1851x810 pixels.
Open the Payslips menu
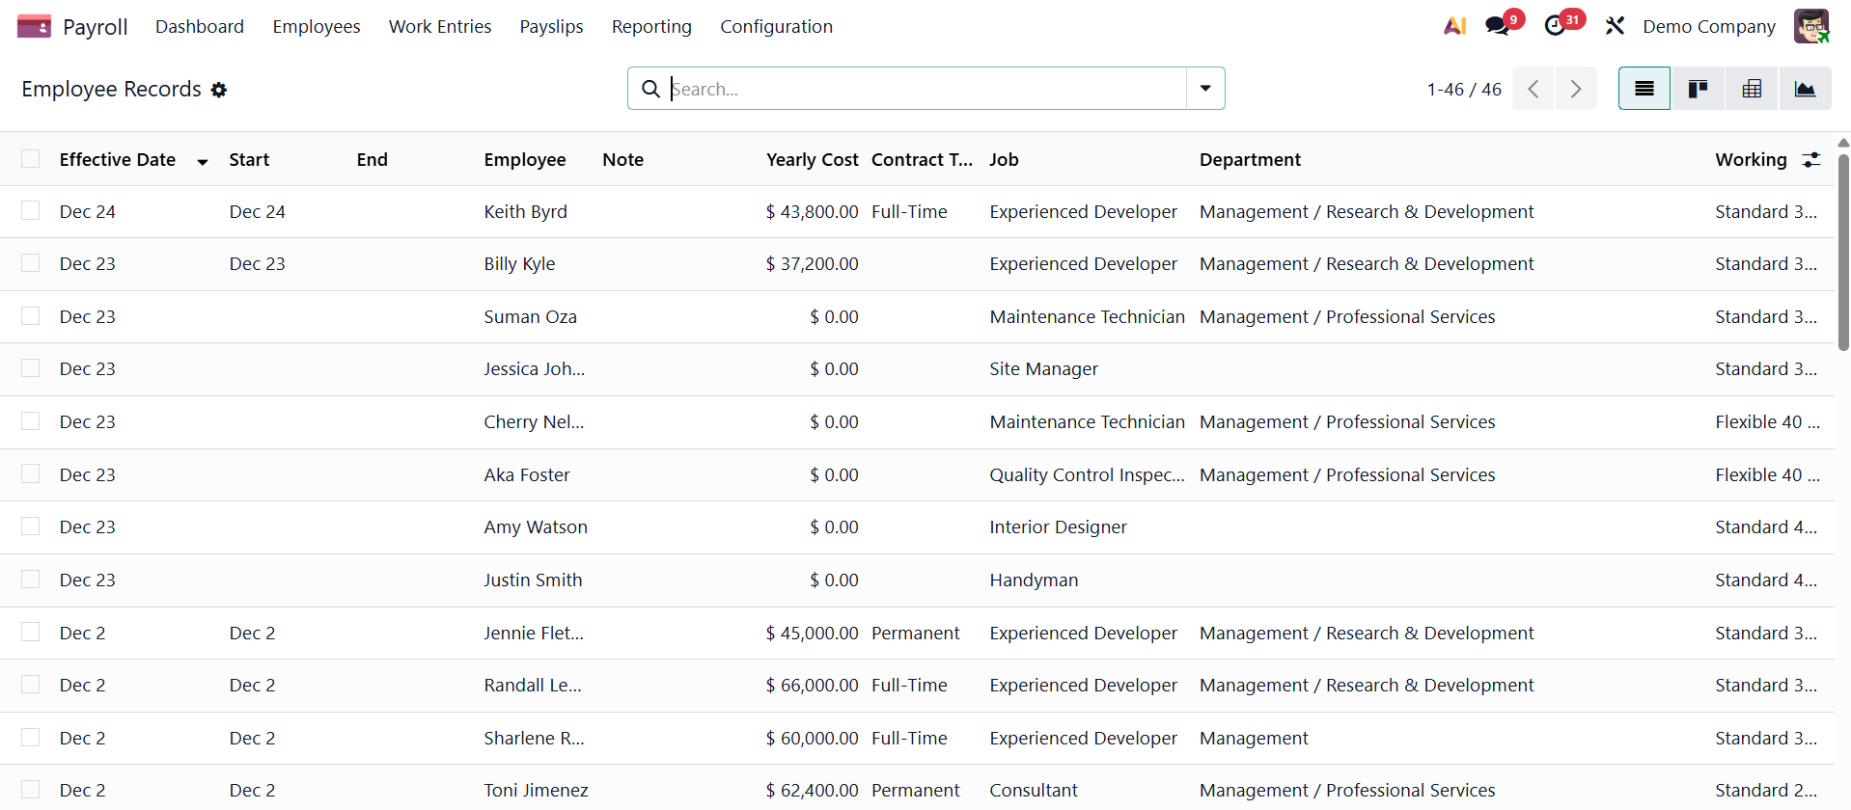click(x=551, y=26)
